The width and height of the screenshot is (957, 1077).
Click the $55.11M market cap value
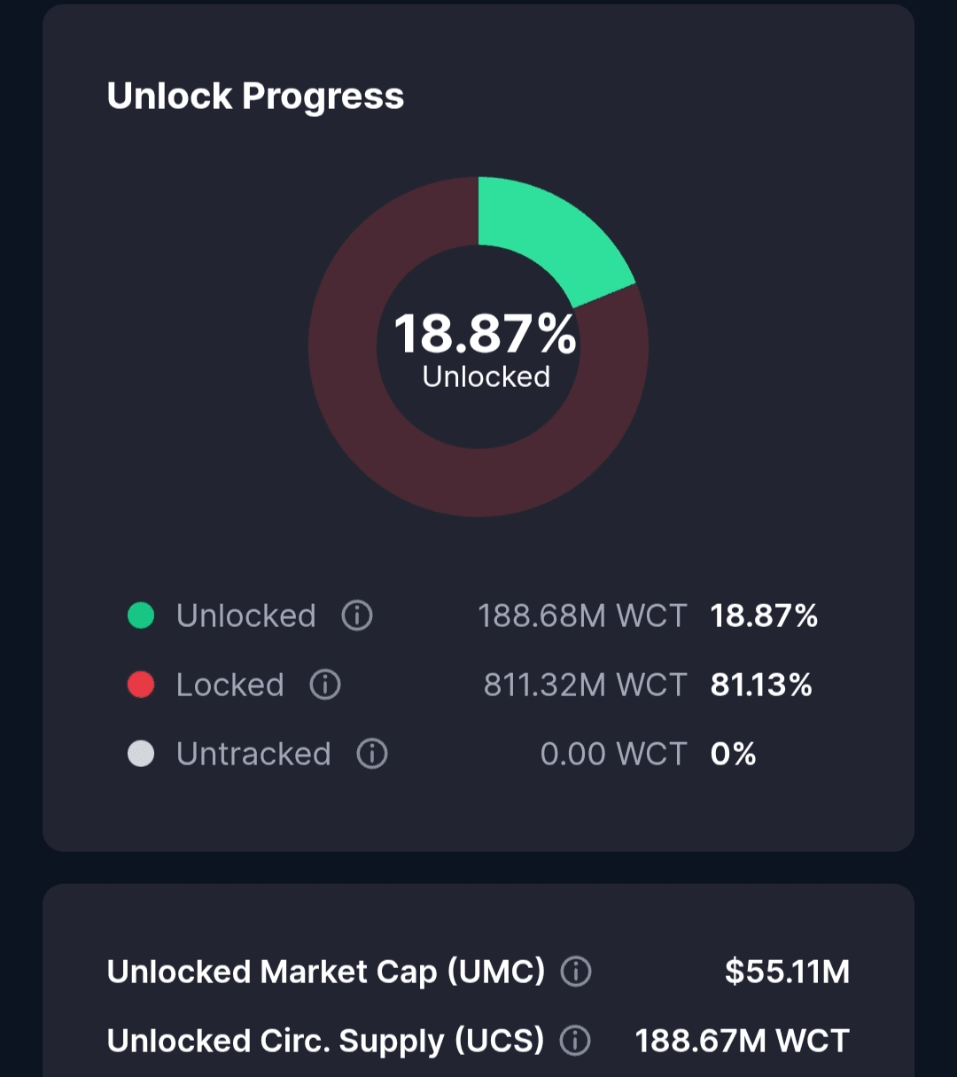coord(787,972)
